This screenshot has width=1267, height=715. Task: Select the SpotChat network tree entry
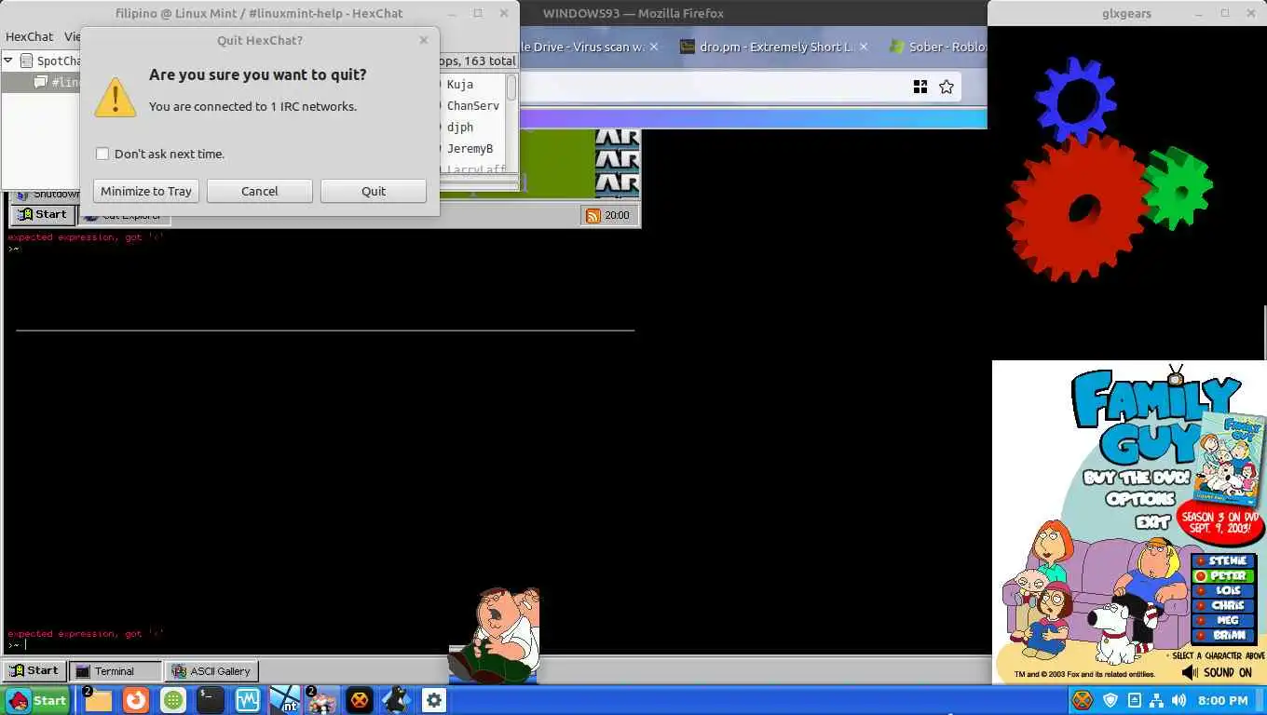(x=49, y=61)
